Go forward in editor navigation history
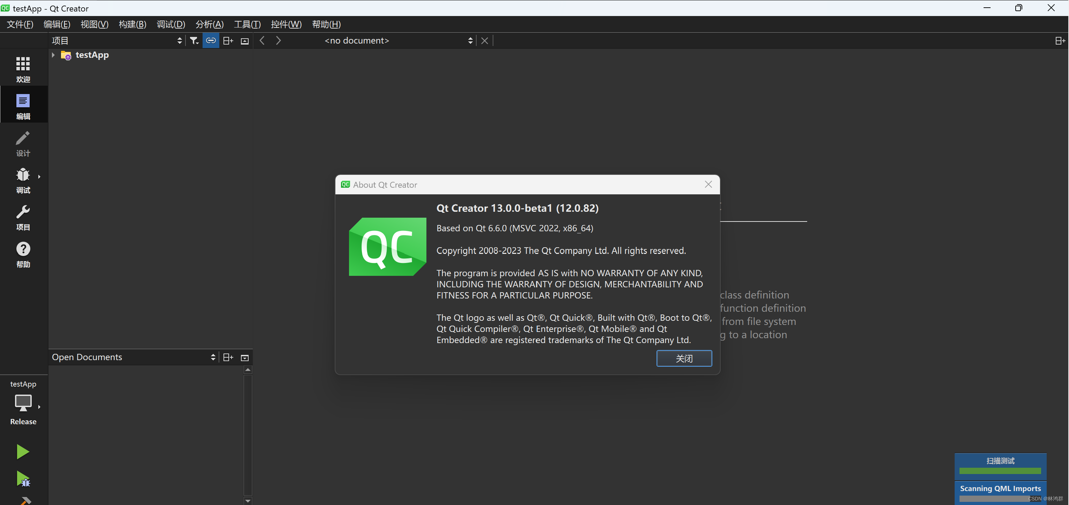1069x505 pixels. point(279,41)
